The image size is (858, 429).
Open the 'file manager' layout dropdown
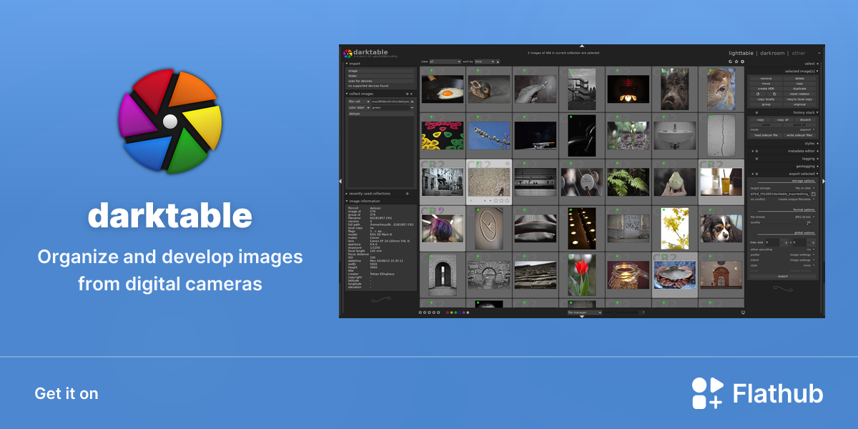[585, 312]
